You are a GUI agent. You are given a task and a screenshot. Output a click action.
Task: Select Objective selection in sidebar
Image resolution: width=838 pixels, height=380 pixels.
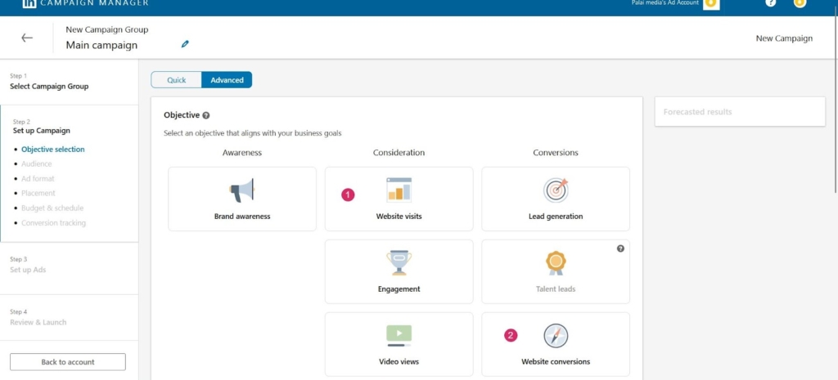point(52,150)
